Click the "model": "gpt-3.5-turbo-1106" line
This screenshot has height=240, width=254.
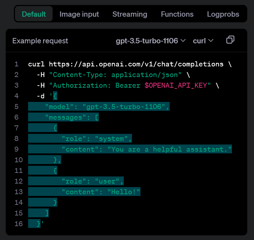(x=107, y=107)
